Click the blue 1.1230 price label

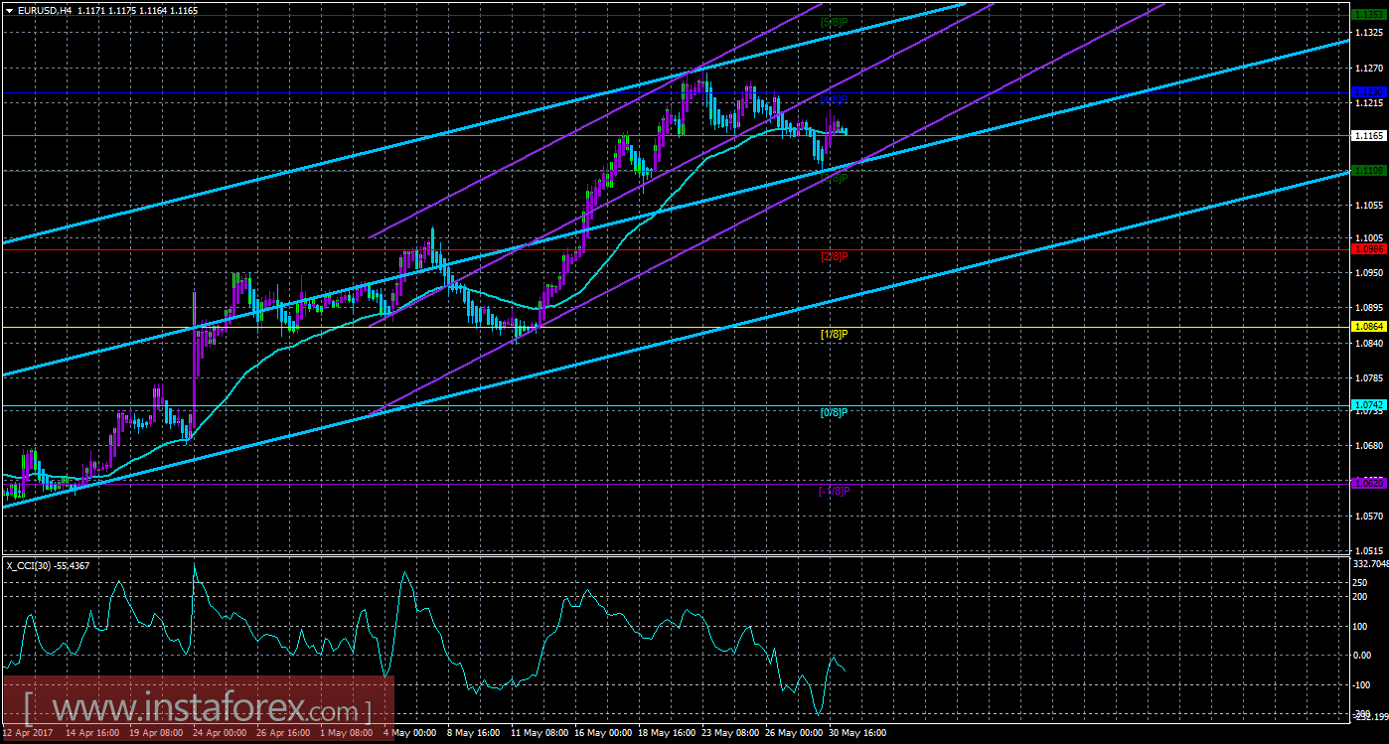coord(1368,91)
